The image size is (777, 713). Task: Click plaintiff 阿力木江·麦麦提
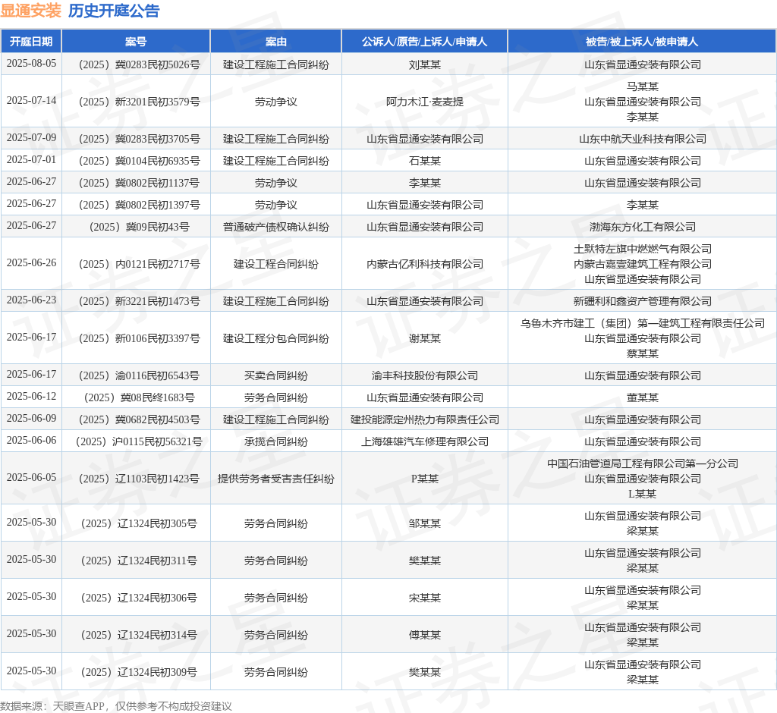[425, 102]
